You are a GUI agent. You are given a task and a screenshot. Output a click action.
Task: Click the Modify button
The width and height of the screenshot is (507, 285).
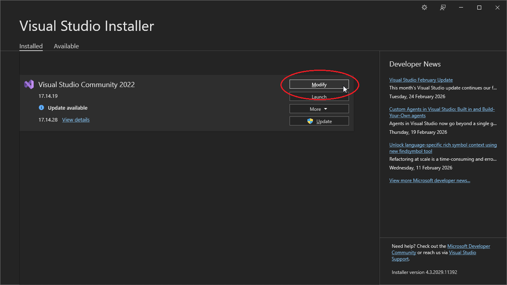point(319,84)
